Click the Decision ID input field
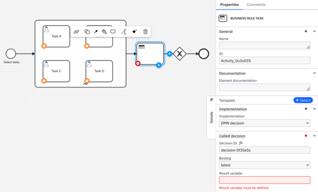This screenshot has height=192, width=318. click(x=264, y=150)
